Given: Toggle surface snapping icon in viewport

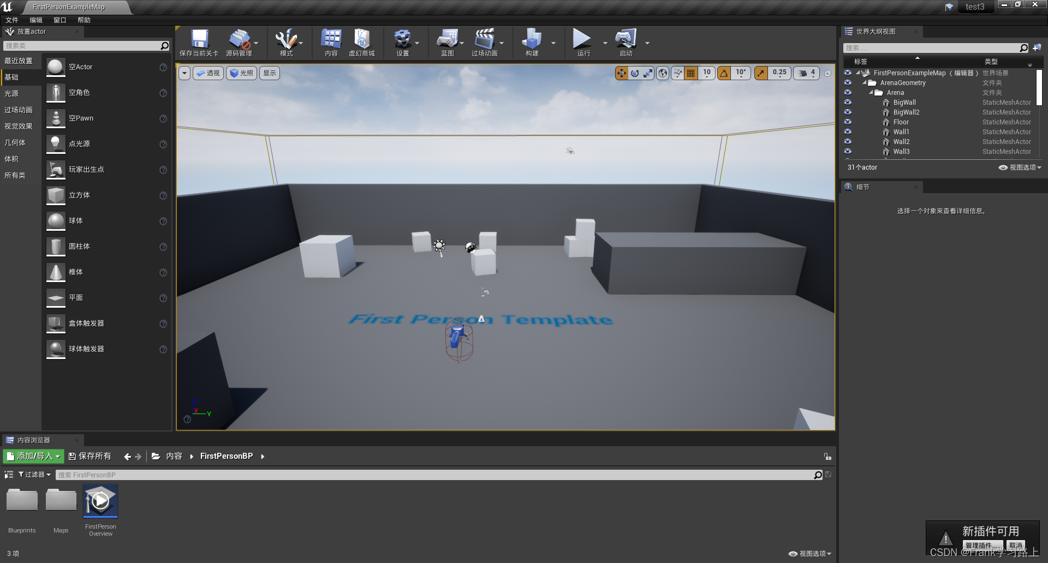Looking at the screenshot, I should [677, 73].
